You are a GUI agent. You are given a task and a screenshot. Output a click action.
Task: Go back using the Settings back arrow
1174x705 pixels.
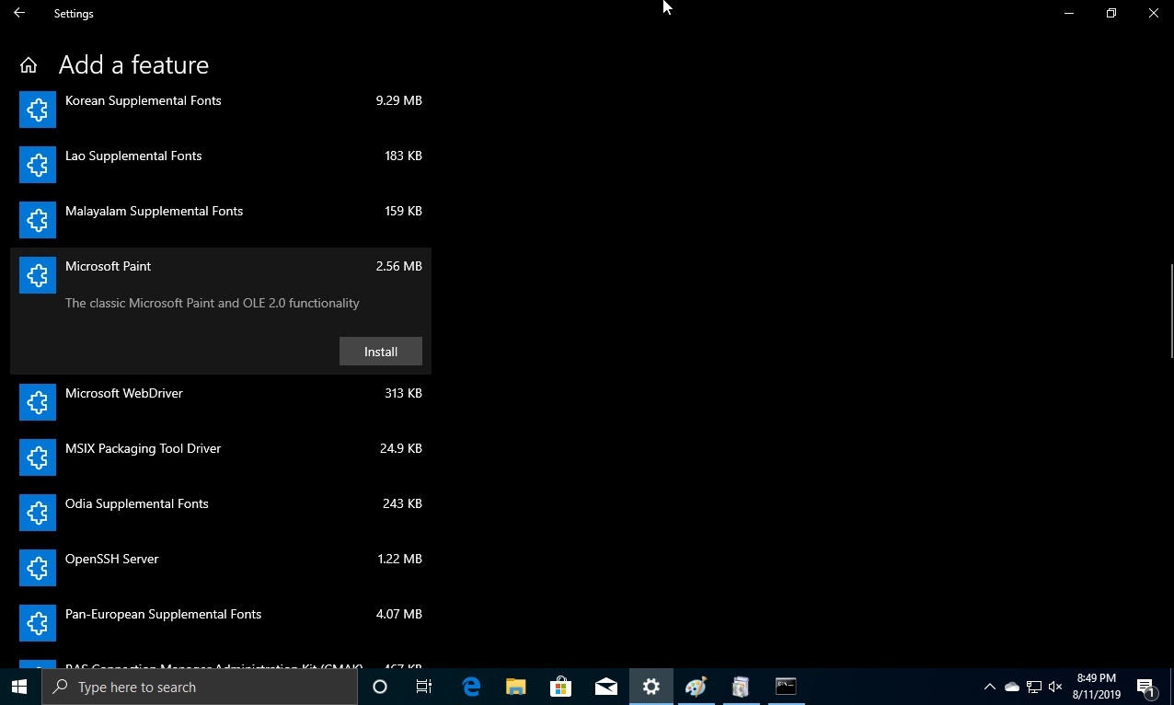(x=19, y=13)
